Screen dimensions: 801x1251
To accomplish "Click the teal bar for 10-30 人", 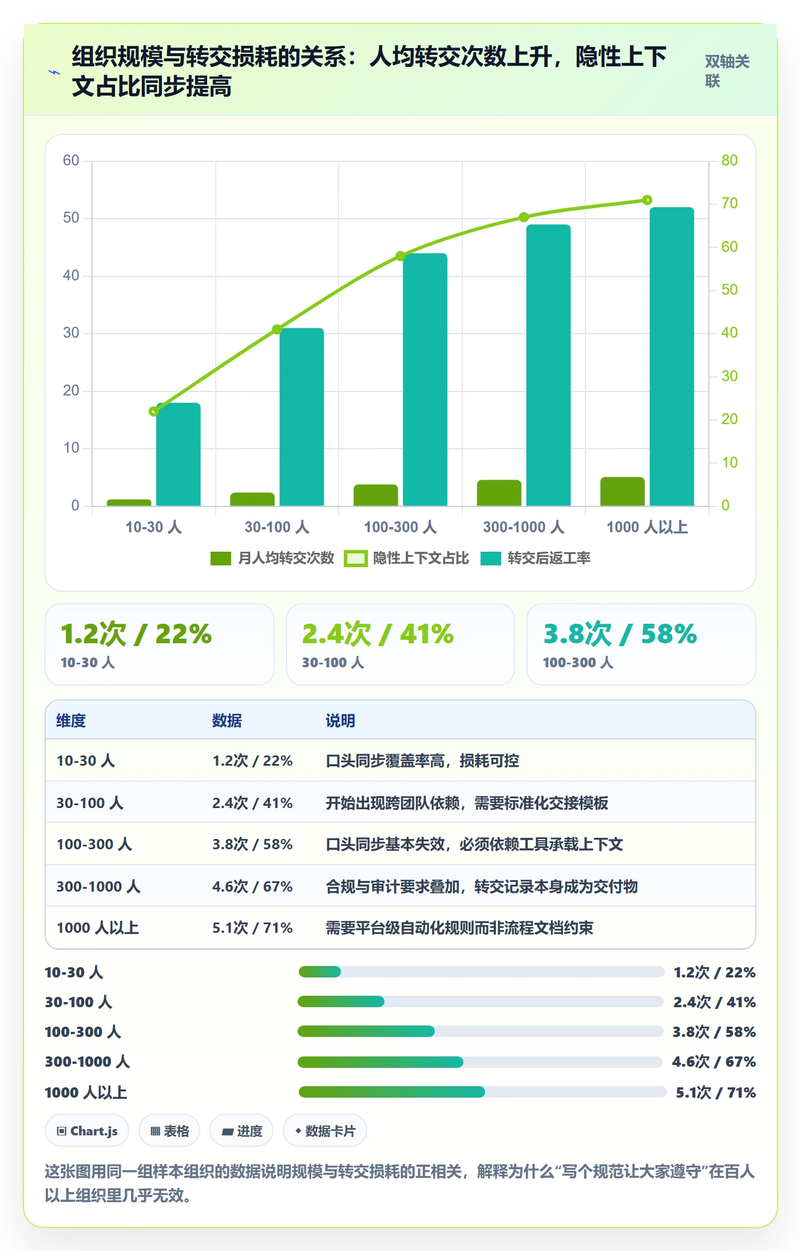I will point(179,454).
